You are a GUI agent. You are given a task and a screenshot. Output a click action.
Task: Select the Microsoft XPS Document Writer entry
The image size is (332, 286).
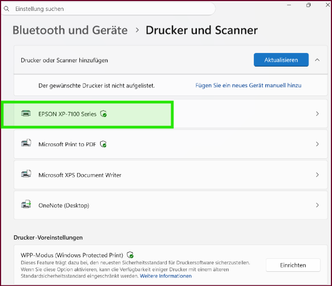pos(171,175)
